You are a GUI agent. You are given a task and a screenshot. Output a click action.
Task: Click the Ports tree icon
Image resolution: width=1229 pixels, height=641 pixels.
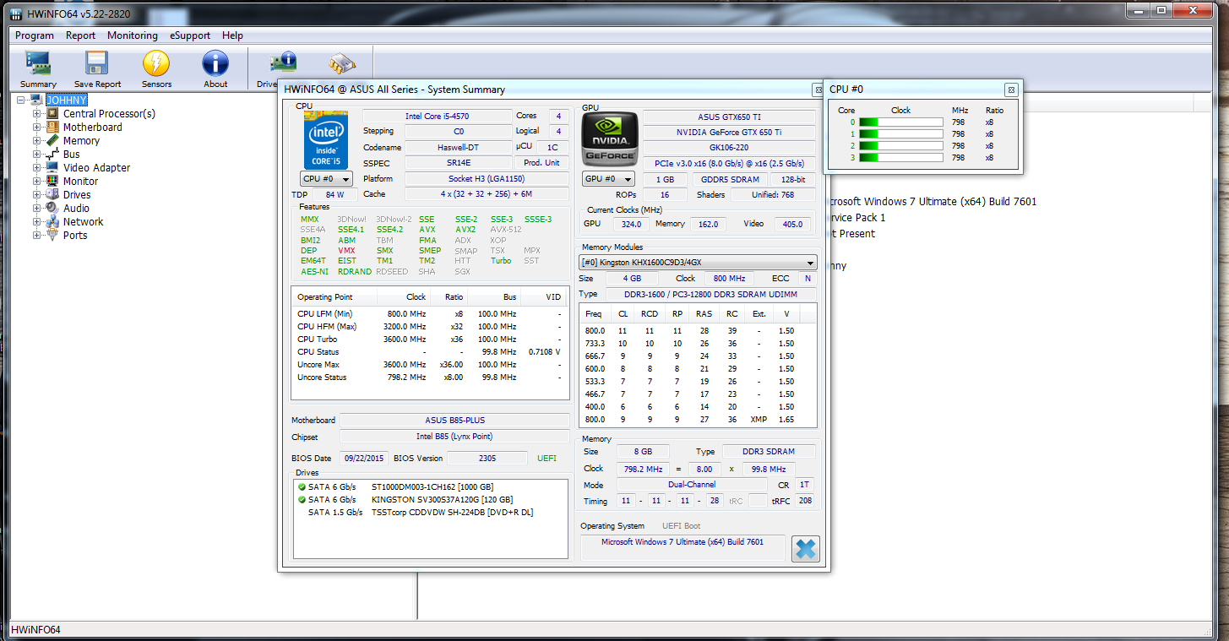(52, 235)
